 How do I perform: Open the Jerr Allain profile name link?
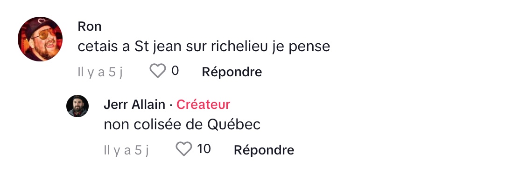click(134, 105)
